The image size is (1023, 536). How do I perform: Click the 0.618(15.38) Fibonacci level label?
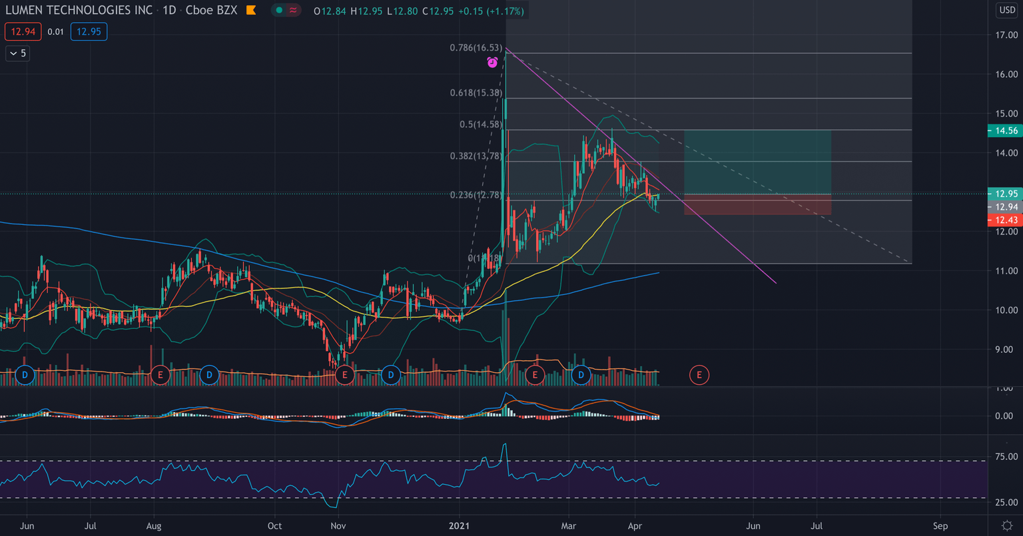pos(476,93)
